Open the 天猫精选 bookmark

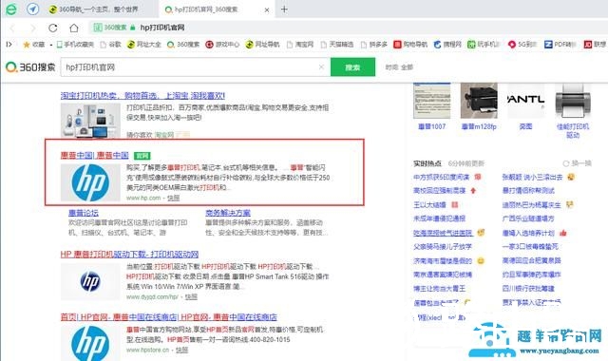coord(337,45)
